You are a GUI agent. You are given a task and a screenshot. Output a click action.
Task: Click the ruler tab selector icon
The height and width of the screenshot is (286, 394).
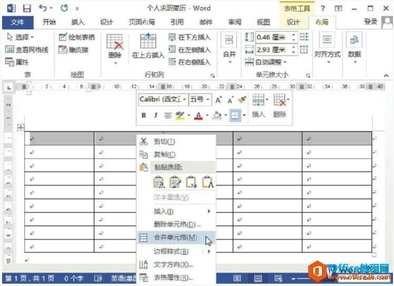pyautogui.click(x=9, y=87)
